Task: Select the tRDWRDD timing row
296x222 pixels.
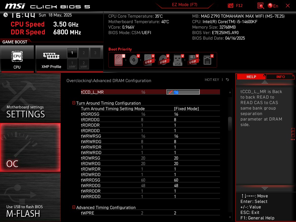Action: coord(150,174)
